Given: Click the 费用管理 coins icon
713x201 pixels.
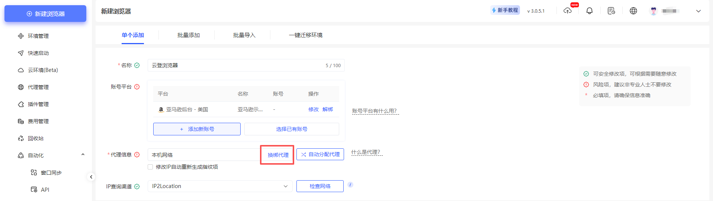Looking at the screenshot, I should [x=21, y=121].
